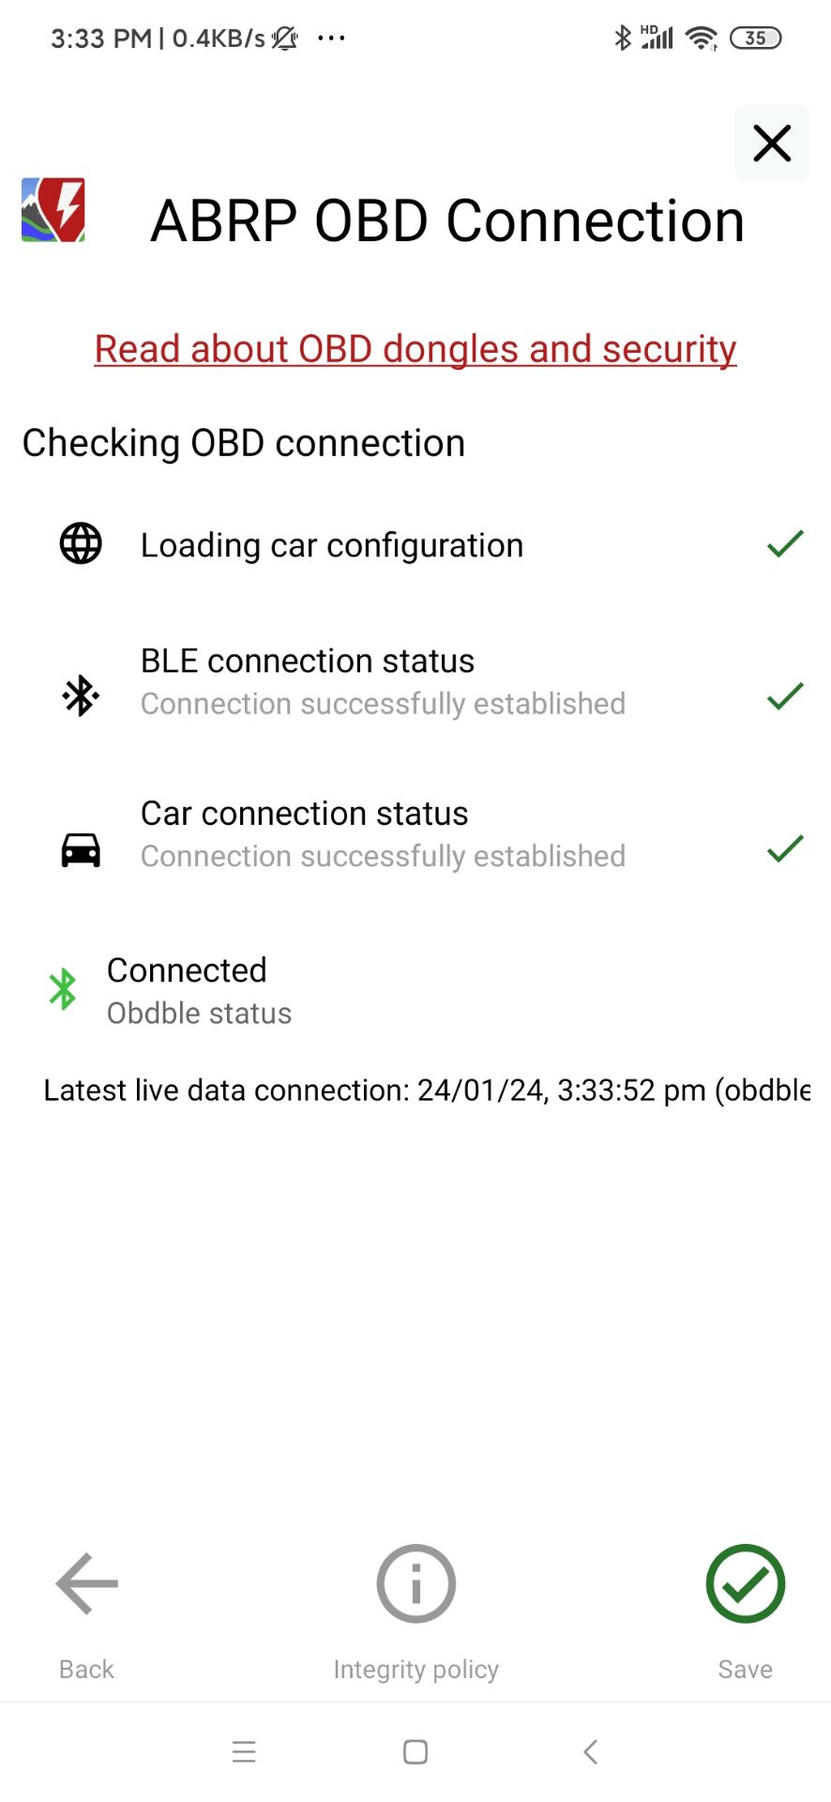Tap the car icon beside Car connection status
831x1802 pixels.
coord(81,849)
